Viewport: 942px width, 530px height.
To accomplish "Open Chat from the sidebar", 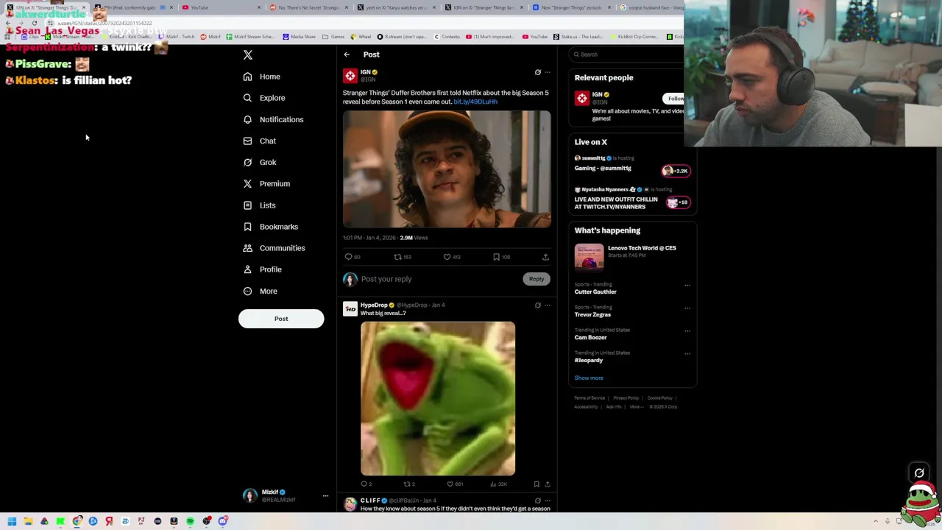I will point(260,141).
